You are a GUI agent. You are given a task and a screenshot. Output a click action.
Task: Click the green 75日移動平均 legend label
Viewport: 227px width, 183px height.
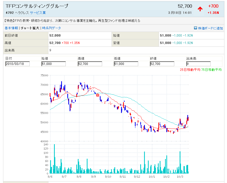click(x=211, y=70)
